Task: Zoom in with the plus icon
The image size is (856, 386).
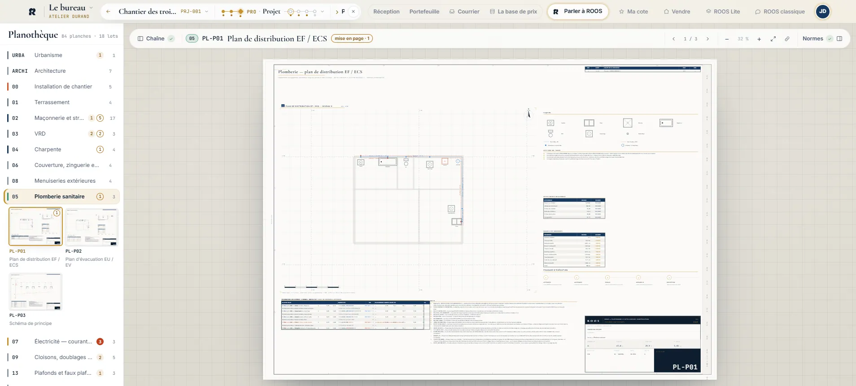Action: [x=759, y=39]
